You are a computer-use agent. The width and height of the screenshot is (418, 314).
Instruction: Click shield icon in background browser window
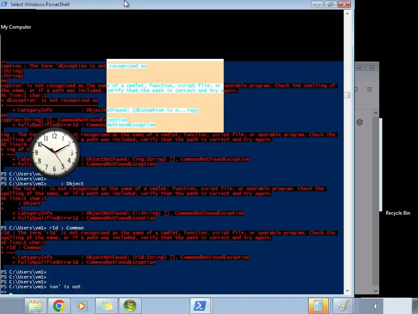pos(356,90)
